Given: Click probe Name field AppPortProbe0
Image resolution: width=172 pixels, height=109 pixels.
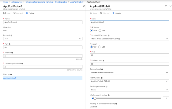Looking at the screenshot, I should (x=43, y=22).
